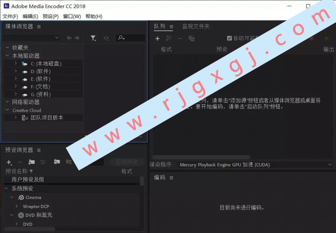
Task: Open the 编辑(E) menu
Action: point(31,16)
